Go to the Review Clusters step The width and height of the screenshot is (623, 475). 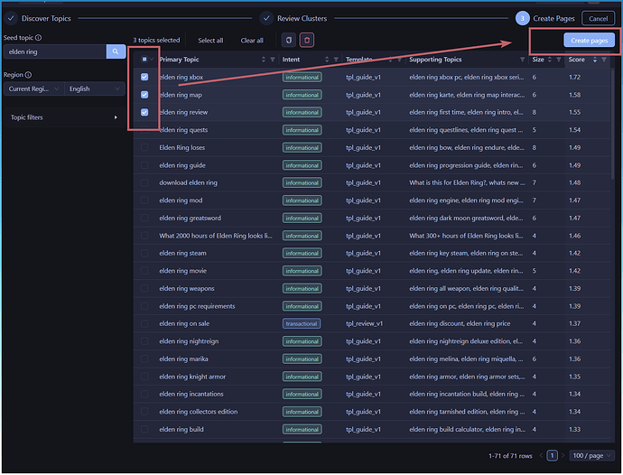click(x=295, y=18)
